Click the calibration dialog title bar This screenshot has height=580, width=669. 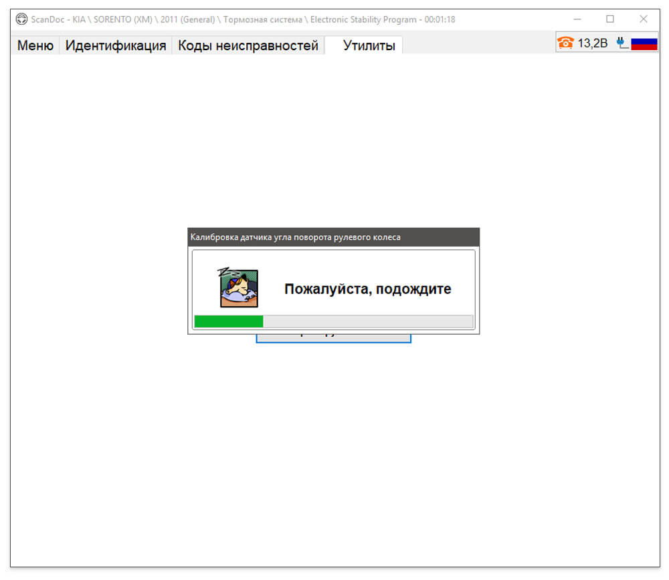point(333,237)
